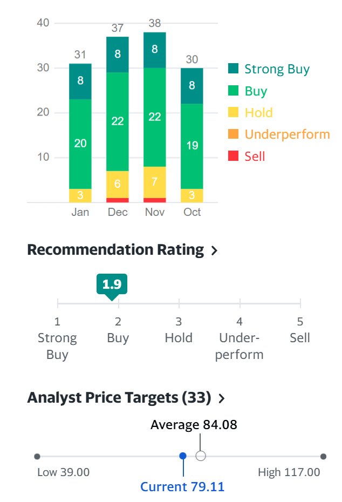342x502 pixels.
Task: Click the yellow Hold legend swatch
Action: [x=233, y=112]
